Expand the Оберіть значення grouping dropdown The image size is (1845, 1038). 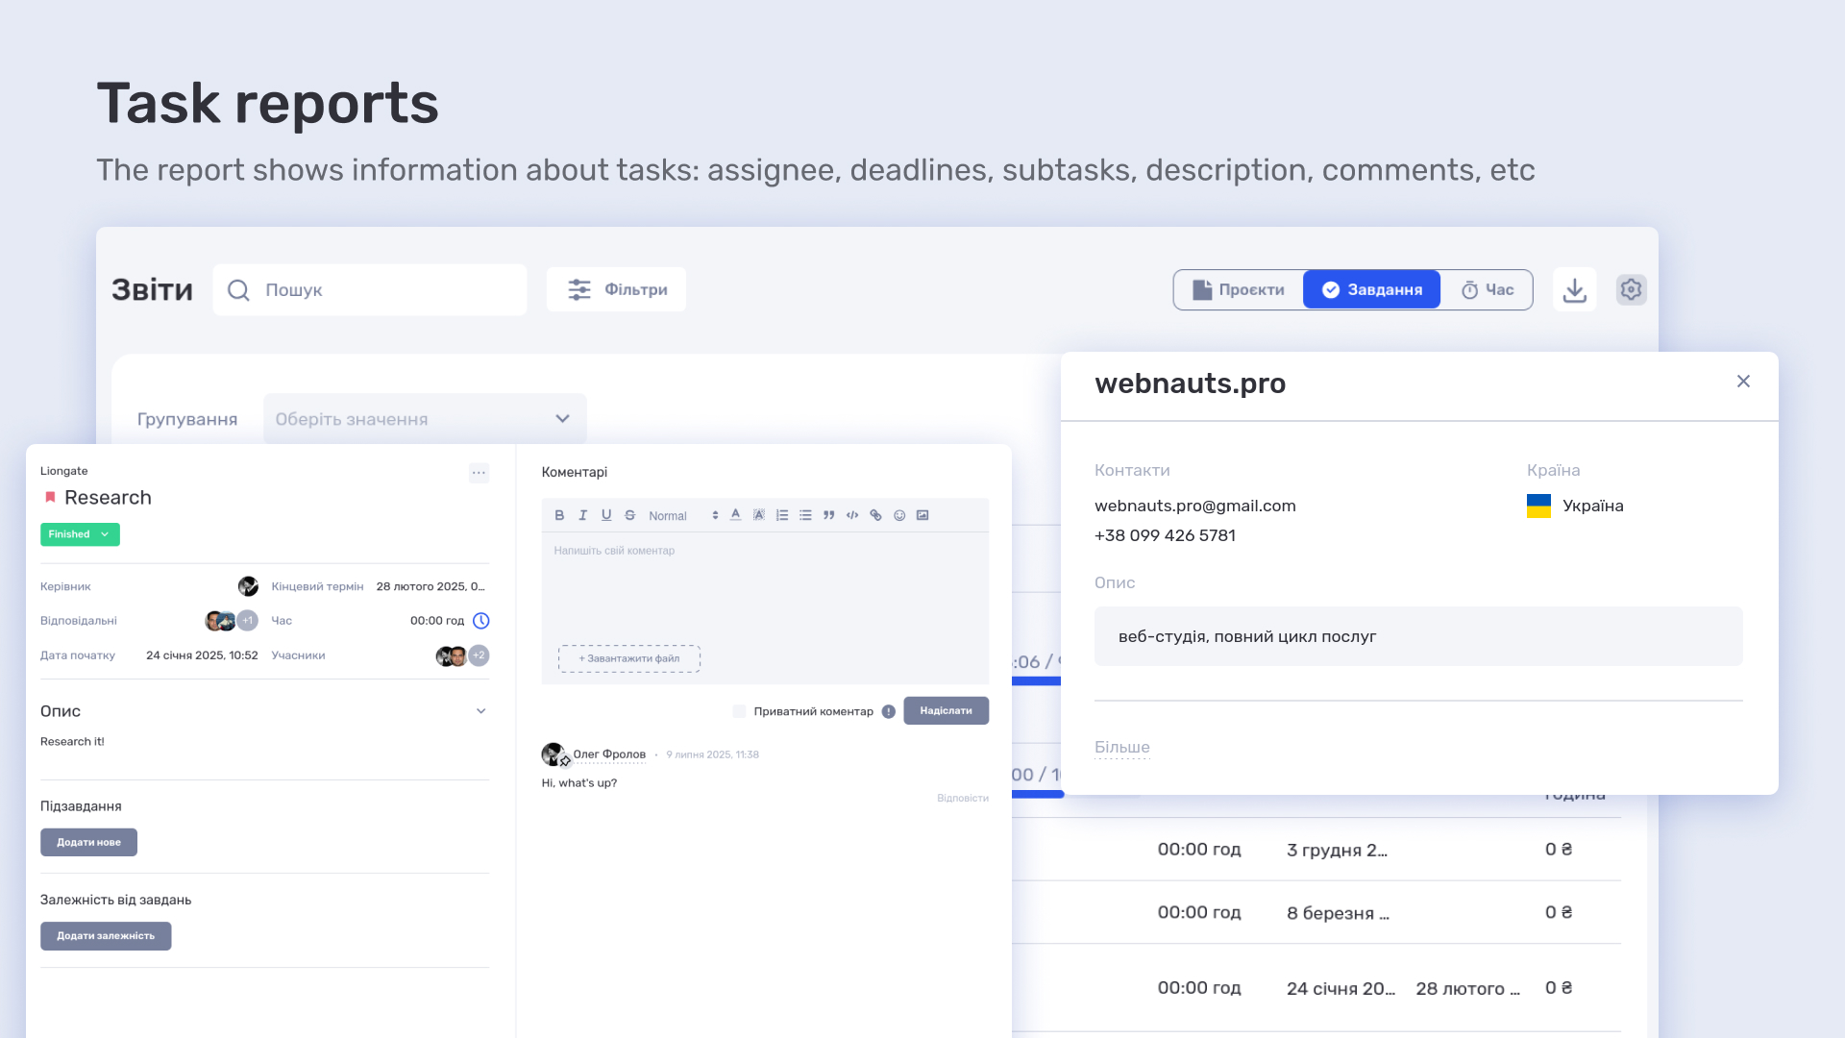[x=425, y=419]
